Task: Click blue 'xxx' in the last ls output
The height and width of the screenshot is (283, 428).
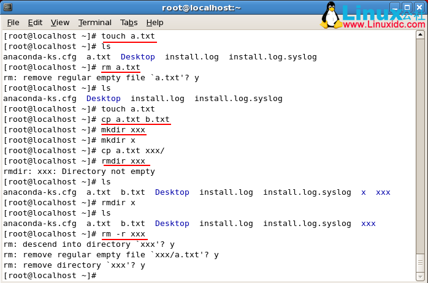Action: tap(369, 224)
